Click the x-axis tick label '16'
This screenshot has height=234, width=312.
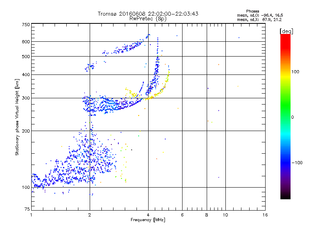point(265,215)
